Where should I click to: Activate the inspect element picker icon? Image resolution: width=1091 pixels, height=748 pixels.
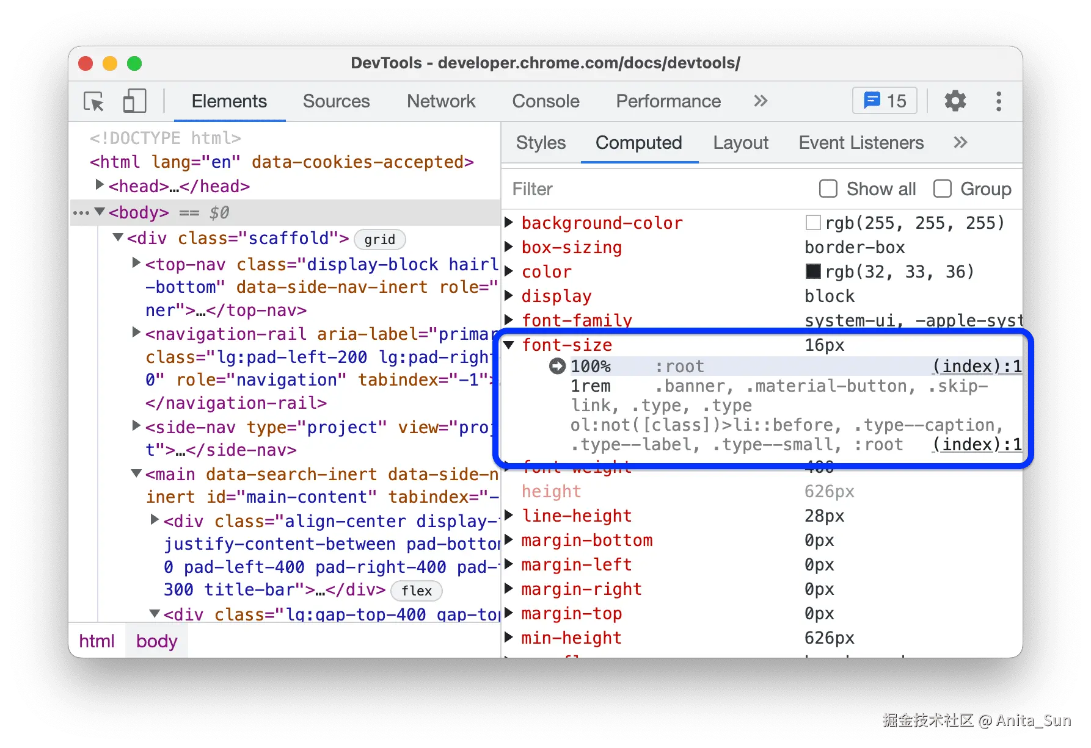click(x=94, y=101)
